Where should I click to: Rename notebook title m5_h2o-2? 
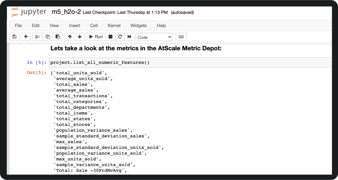tap(66, 12)
